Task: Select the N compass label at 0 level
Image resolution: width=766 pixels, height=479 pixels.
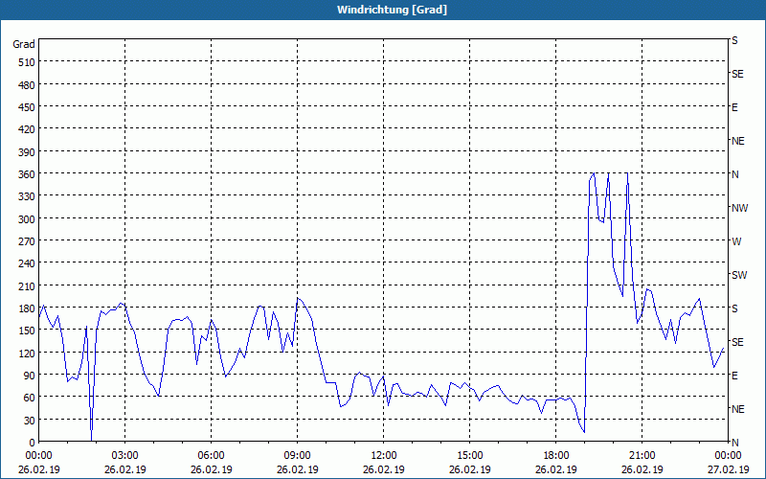Action: (735, 443)
